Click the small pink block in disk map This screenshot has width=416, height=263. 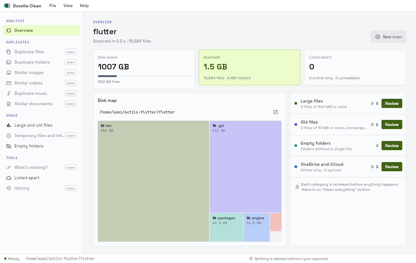tap(276, 222)
